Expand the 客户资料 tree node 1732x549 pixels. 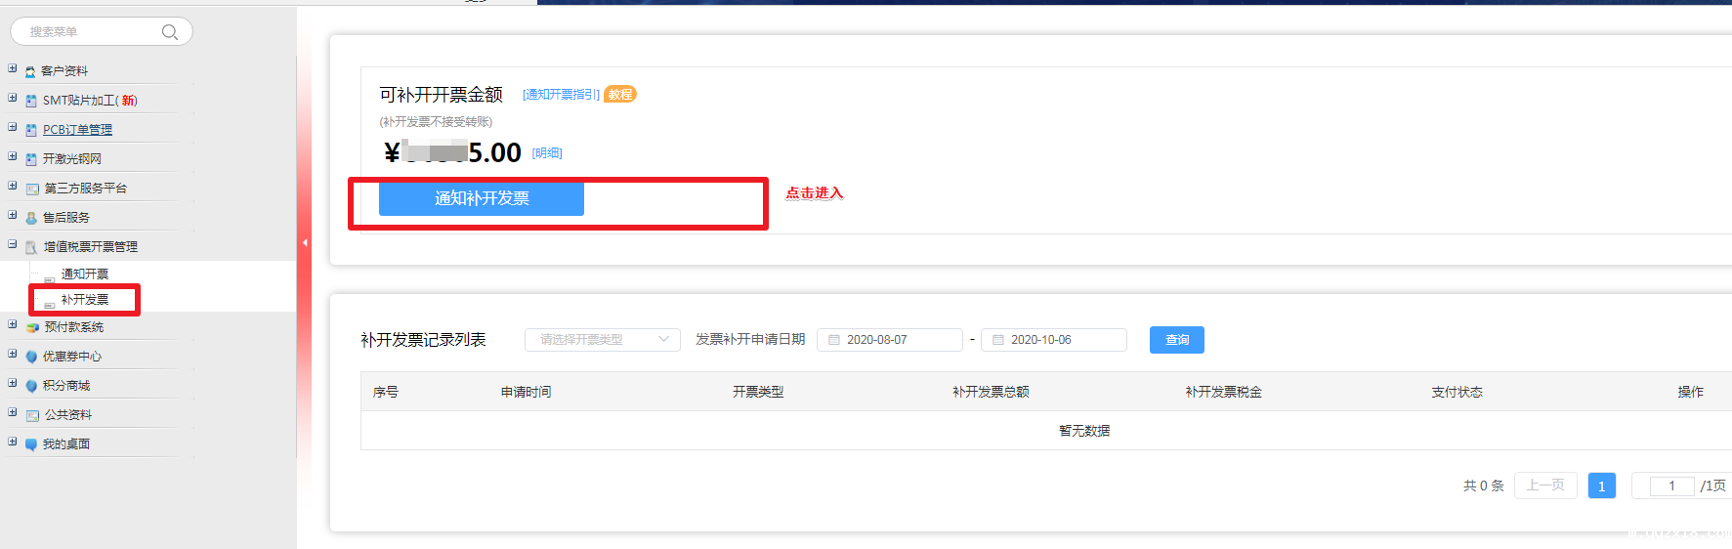(x=13, y=69)
